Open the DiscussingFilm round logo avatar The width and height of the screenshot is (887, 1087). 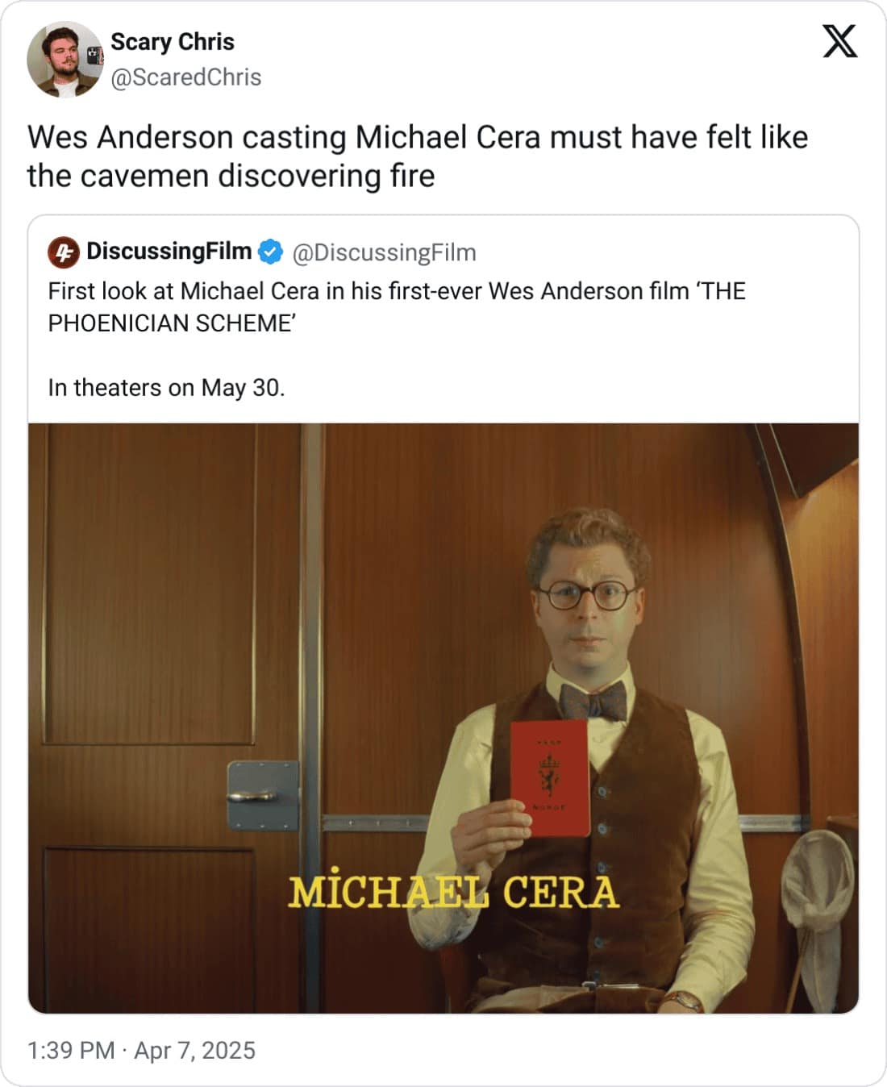pos(63,252)
